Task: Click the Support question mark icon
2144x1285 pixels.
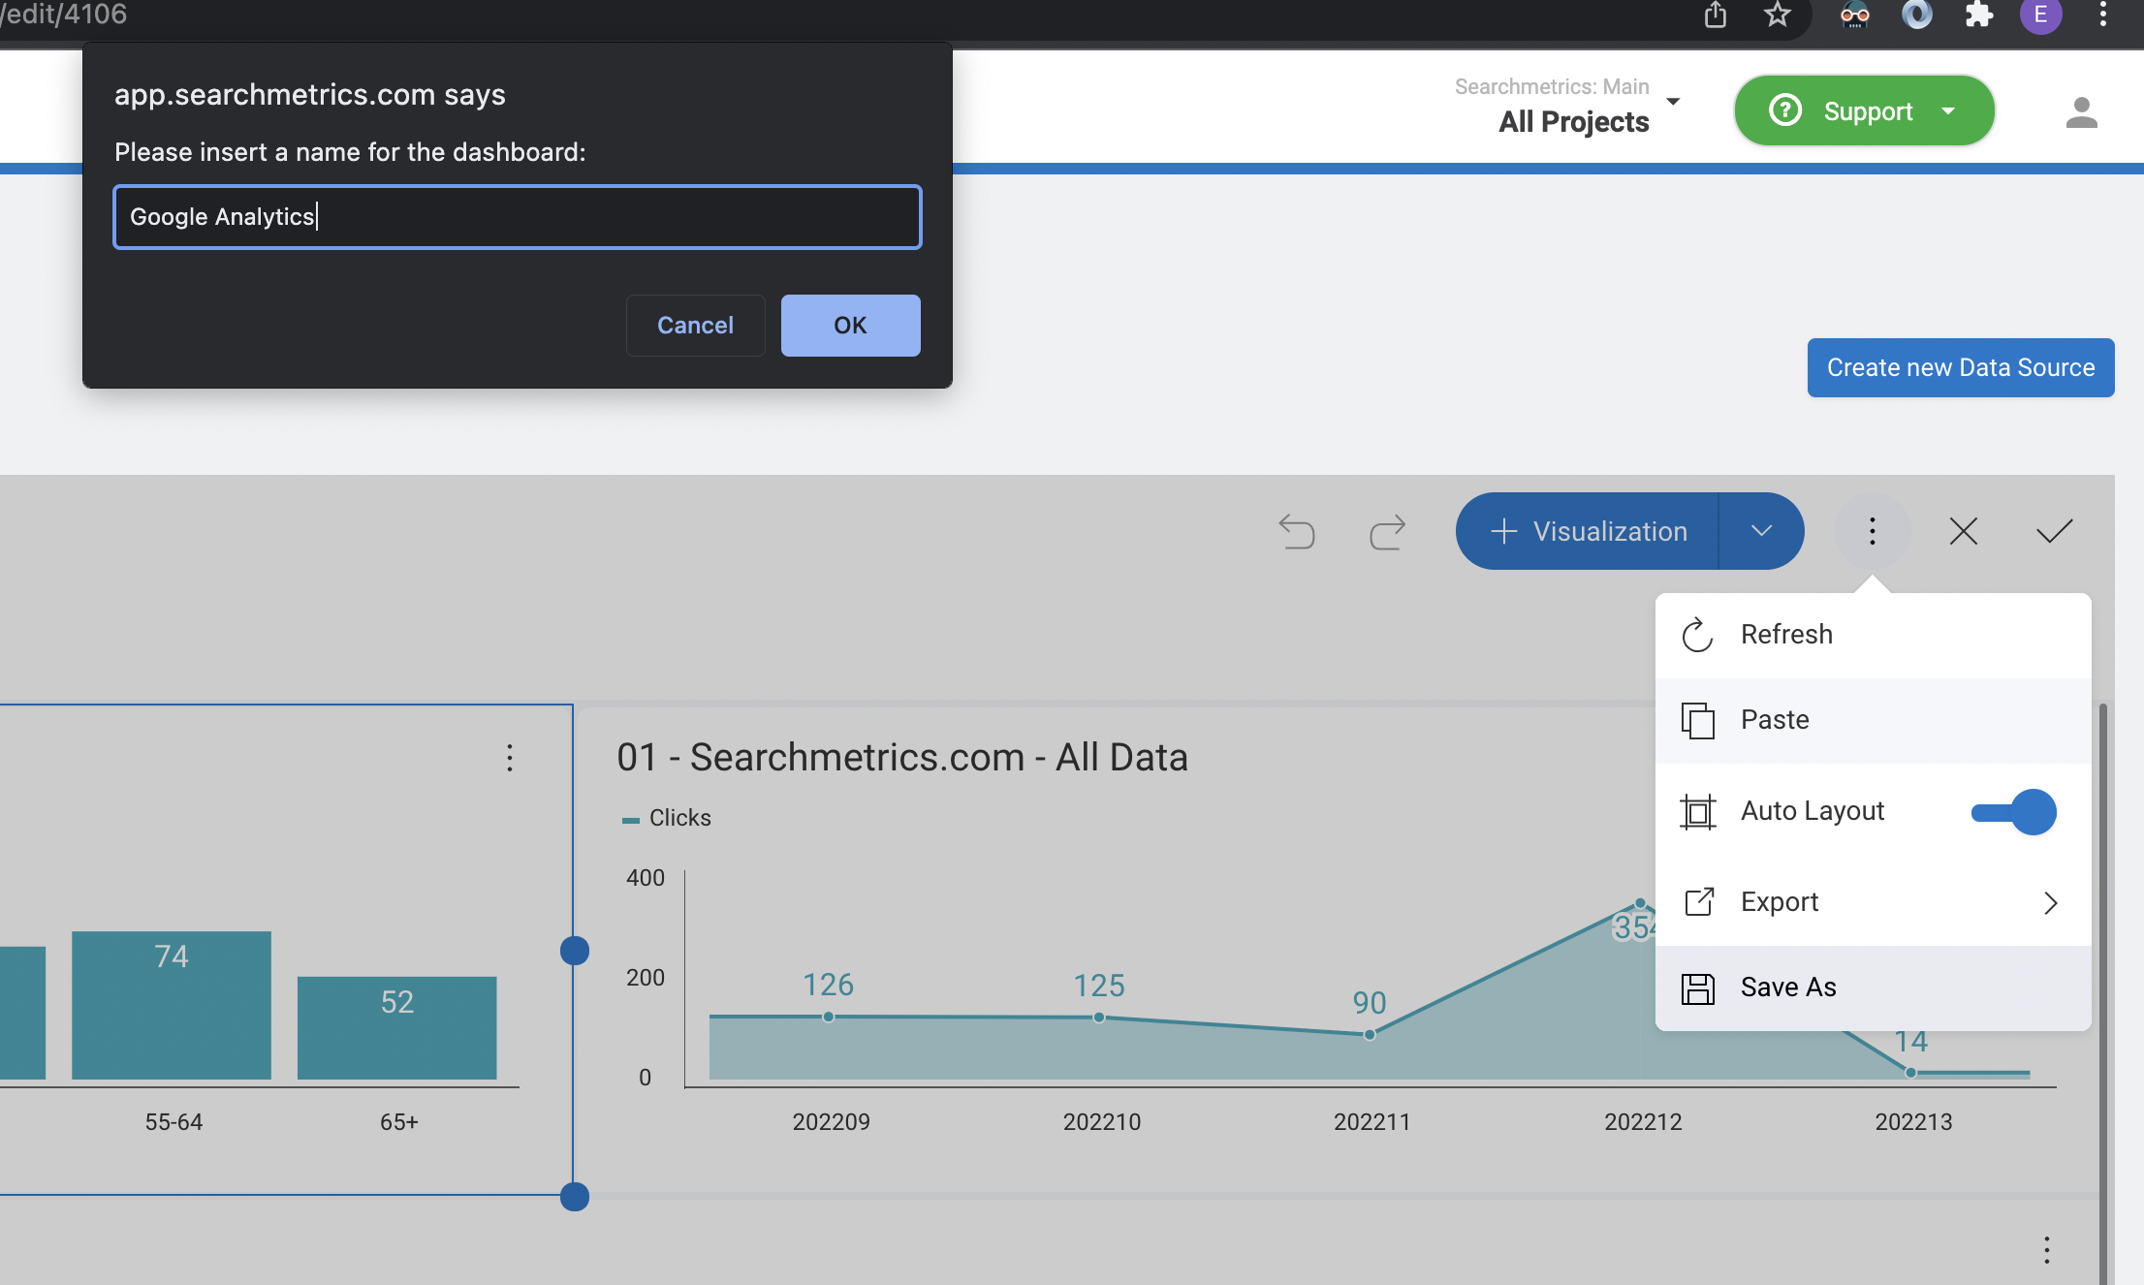Action: pos(1784,110)
